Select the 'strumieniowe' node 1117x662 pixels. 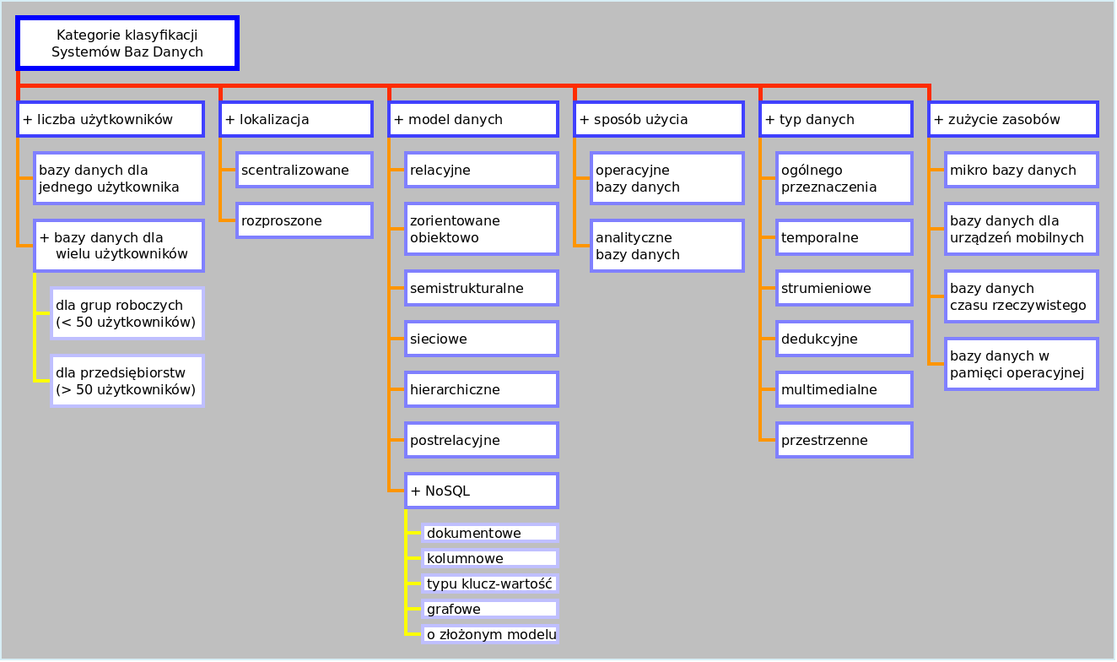coord(844,288)
